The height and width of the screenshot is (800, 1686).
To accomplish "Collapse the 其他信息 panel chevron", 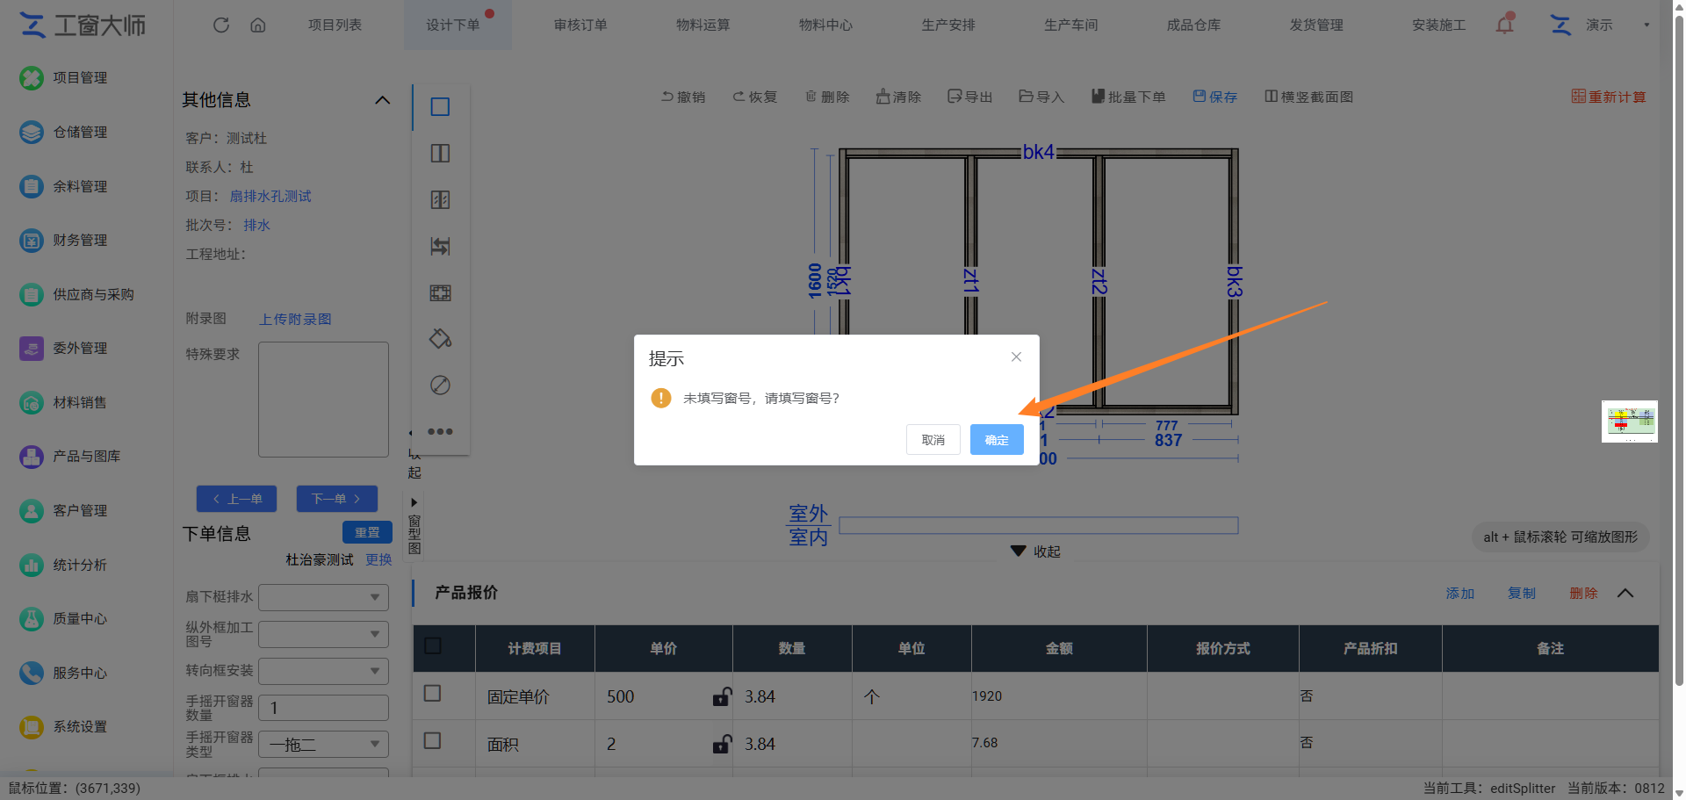I will coord(383,100).
